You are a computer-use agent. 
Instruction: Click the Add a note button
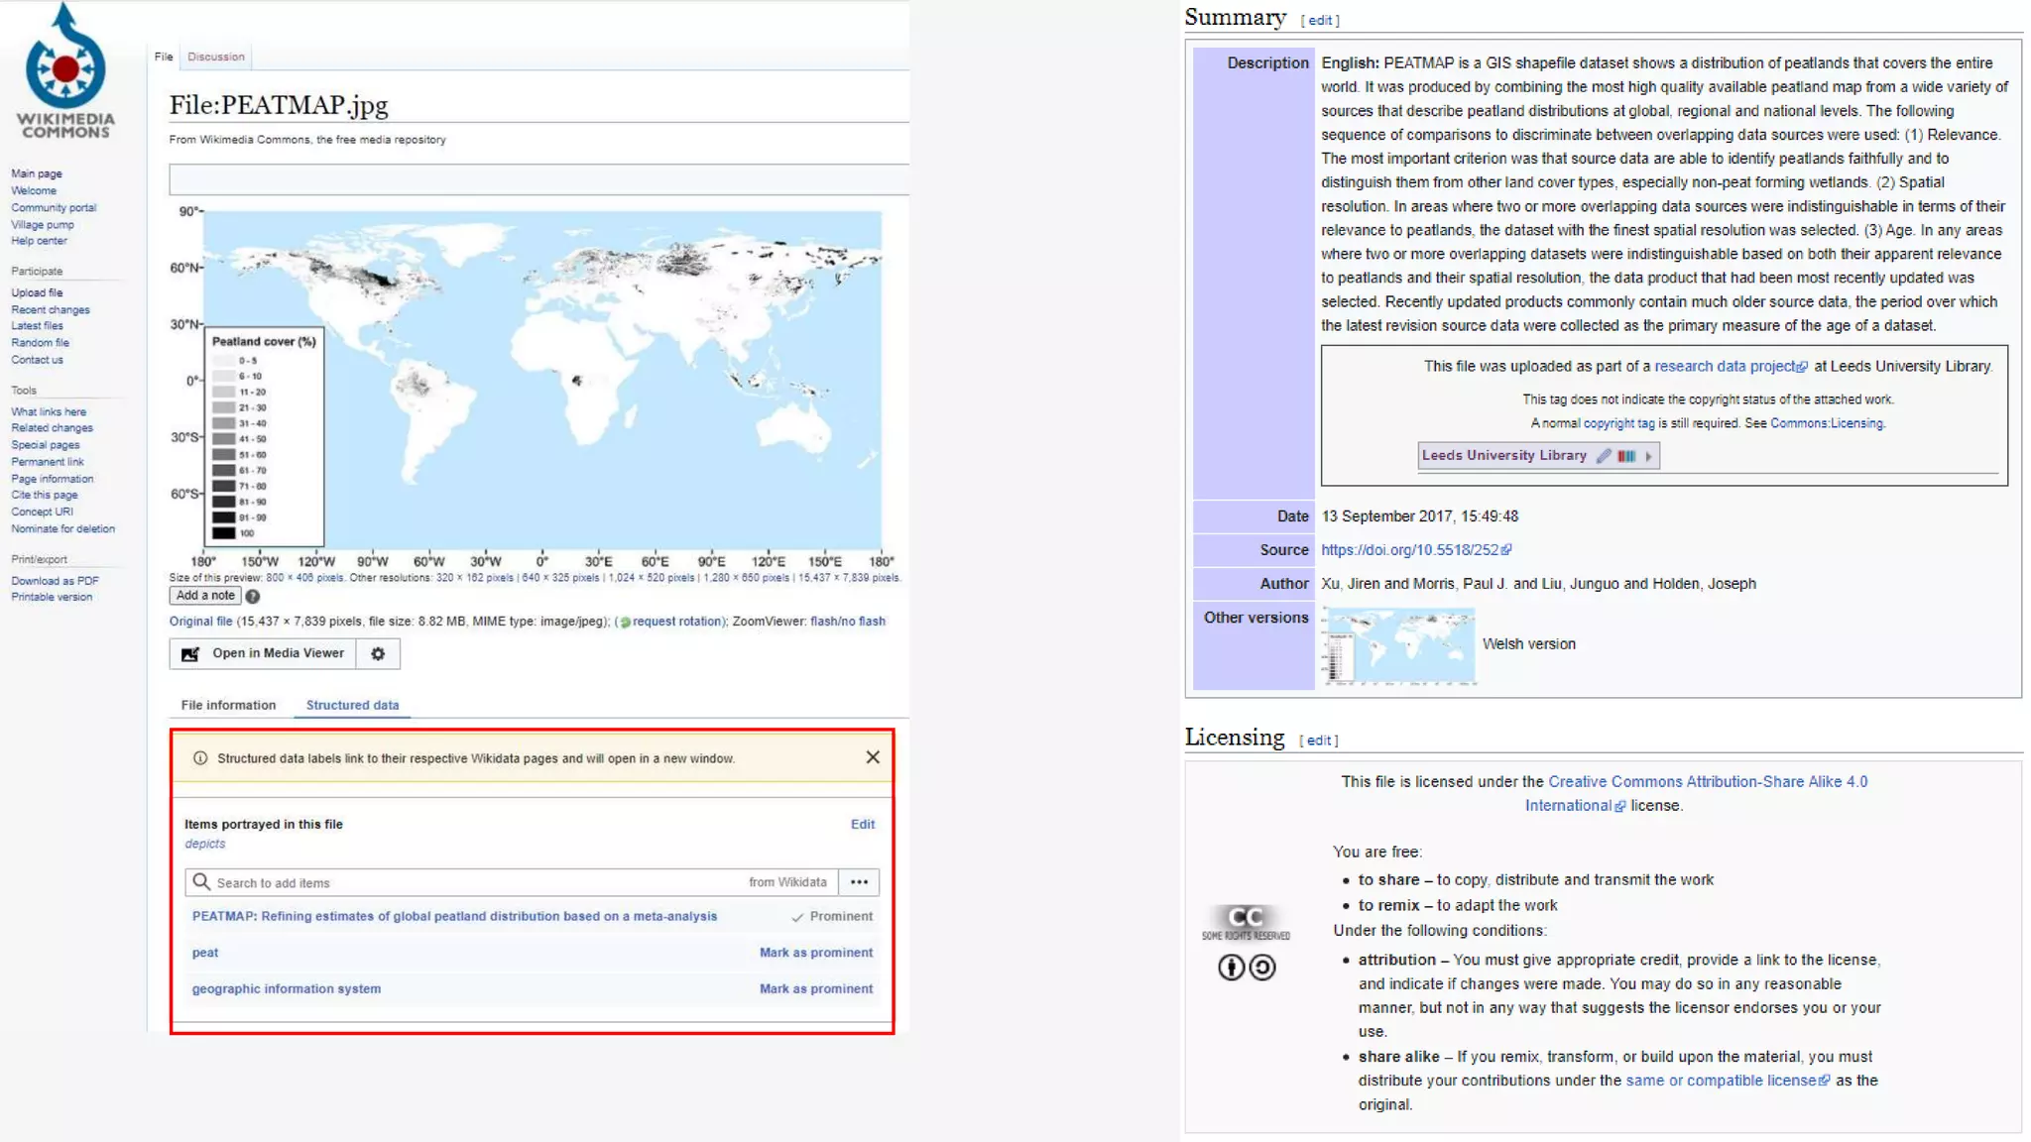(x=205, y=596)
